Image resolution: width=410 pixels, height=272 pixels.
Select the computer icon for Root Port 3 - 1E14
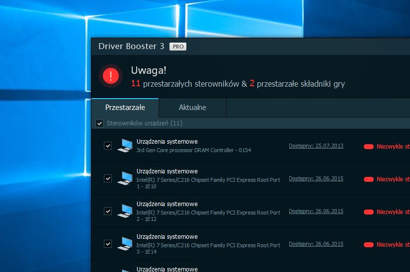pyautogui.click(x=125, y=244)
